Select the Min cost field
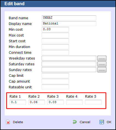Image resolution: width=116 pixels, height=130 pixels. coord(55,29)
